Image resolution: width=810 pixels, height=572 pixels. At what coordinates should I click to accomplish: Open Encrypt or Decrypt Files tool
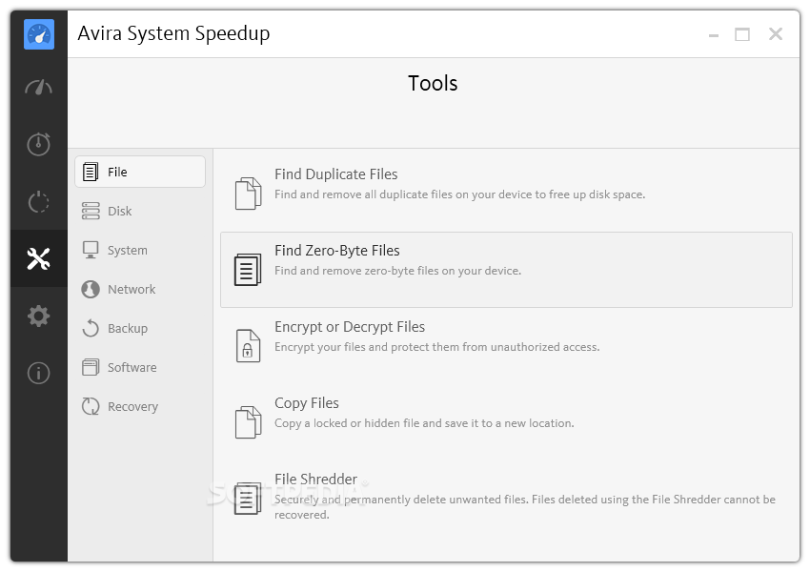(506, 346)
